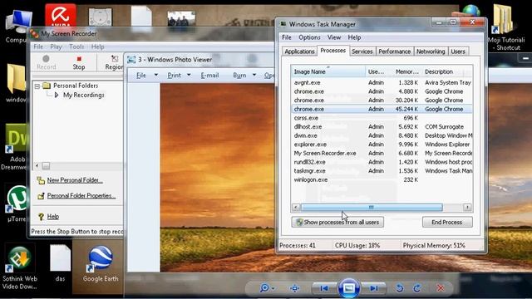Open the Moji Tutoriali shortcut folder

505,27
